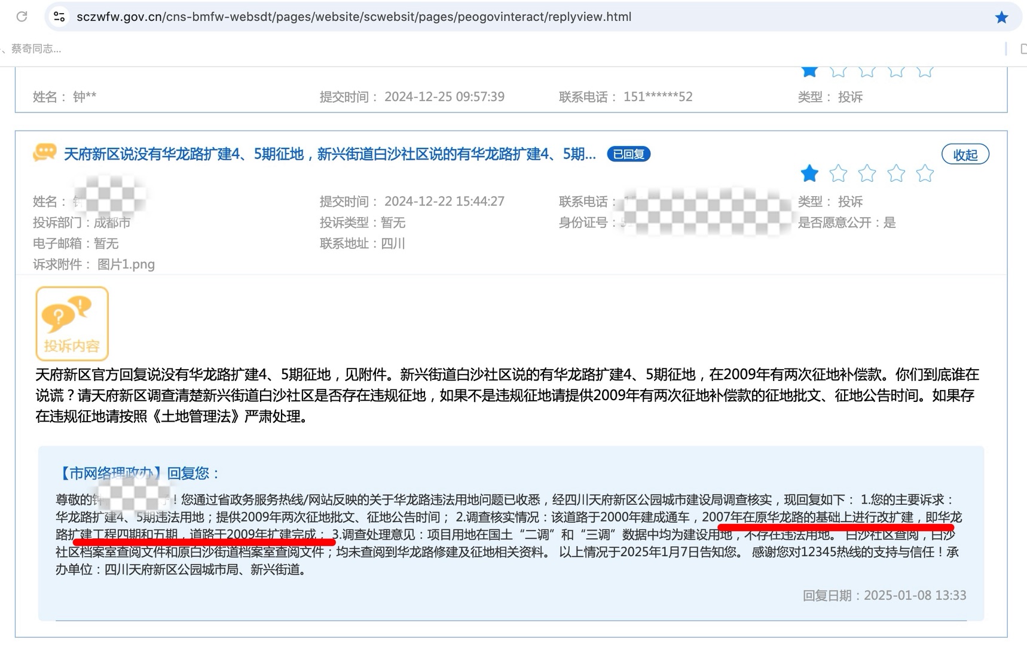Click the complaint paragraph starting 天府新区官方回复说
The height and width of the screenshot is (646, 1027).
click(507, 395)
